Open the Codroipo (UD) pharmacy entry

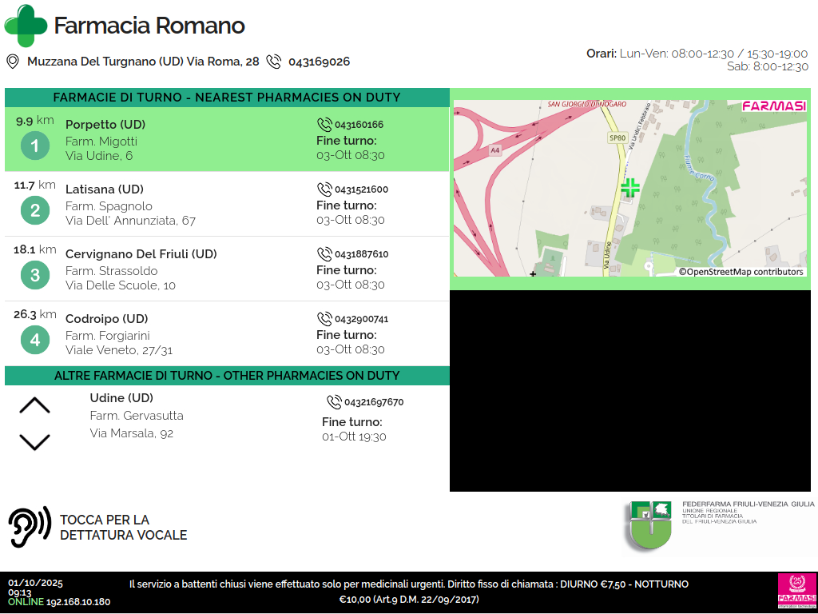pos(106,319)
